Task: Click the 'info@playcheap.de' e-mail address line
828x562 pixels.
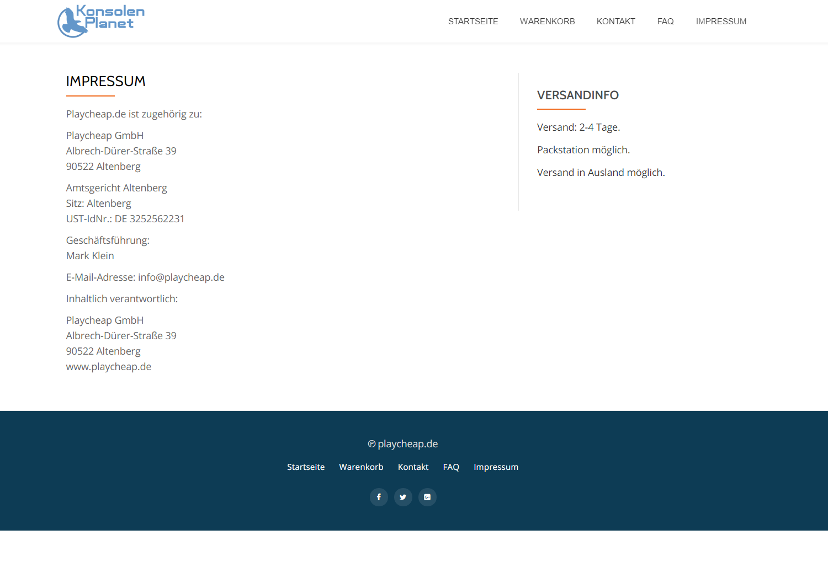Action: [x=145, y=277]
